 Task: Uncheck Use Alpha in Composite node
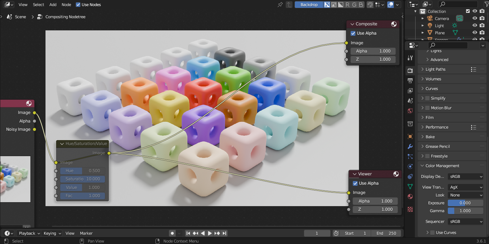tap(353, 33)
